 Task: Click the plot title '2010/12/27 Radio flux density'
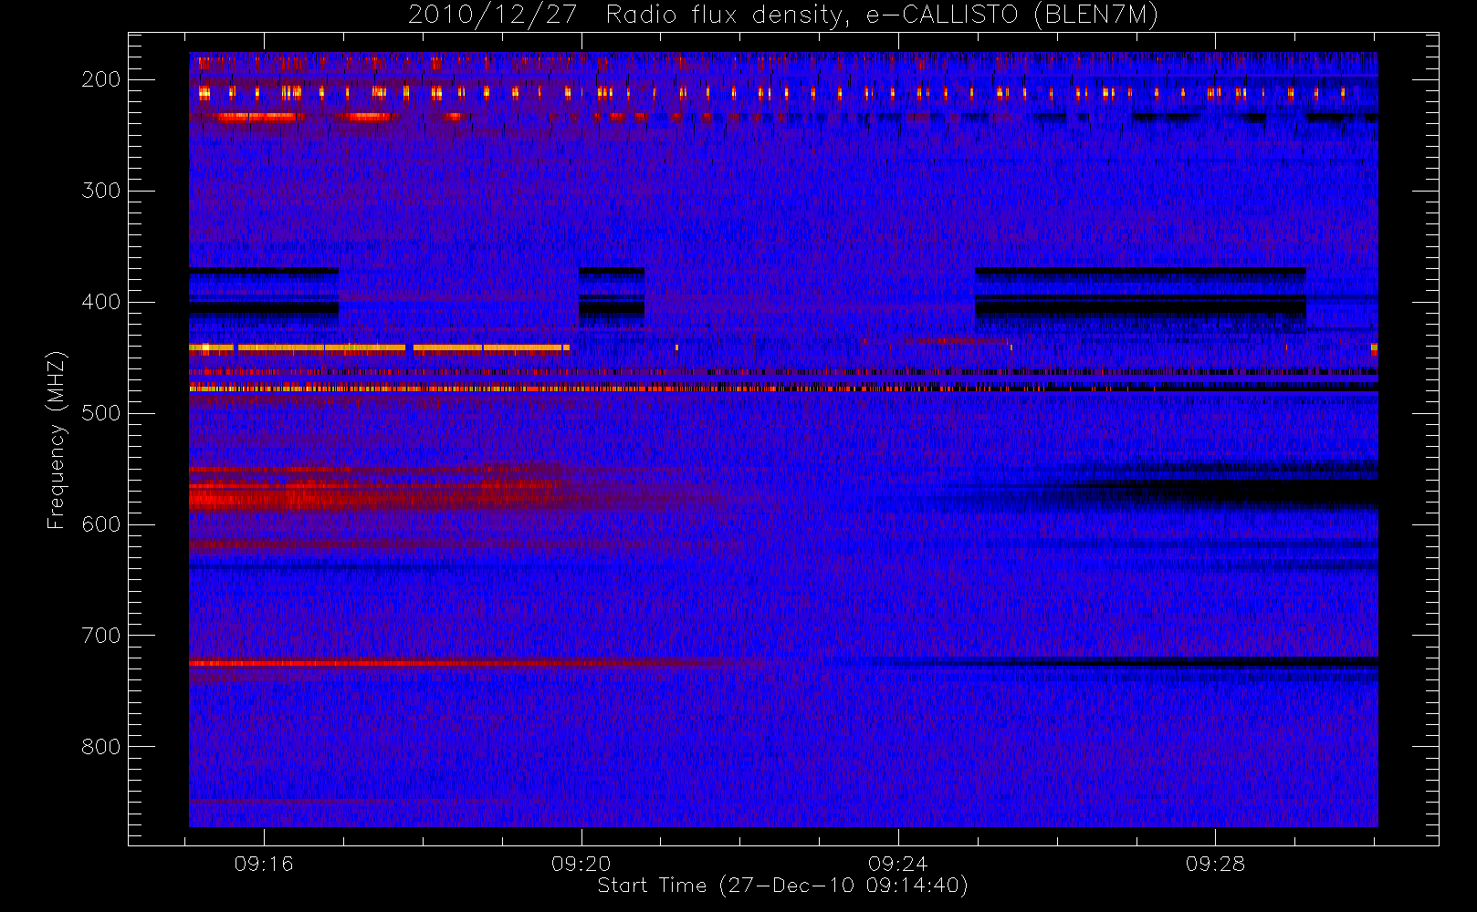(x=783, y=16)
